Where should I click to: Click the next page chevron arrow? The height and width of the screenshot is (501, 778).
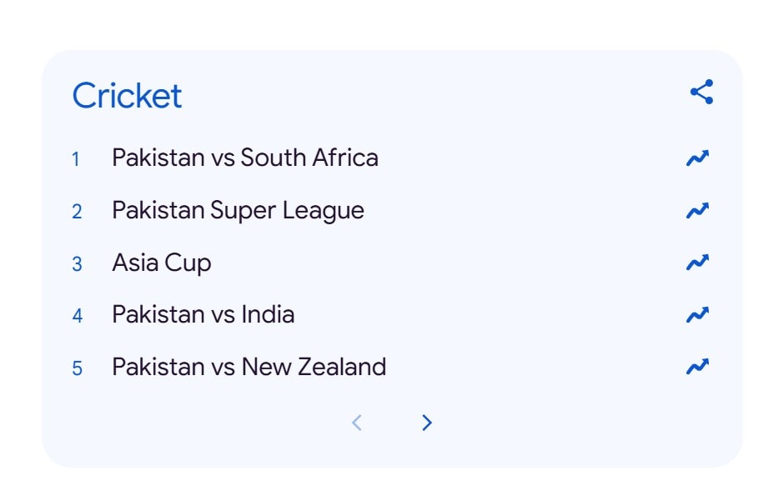(426, 423)
